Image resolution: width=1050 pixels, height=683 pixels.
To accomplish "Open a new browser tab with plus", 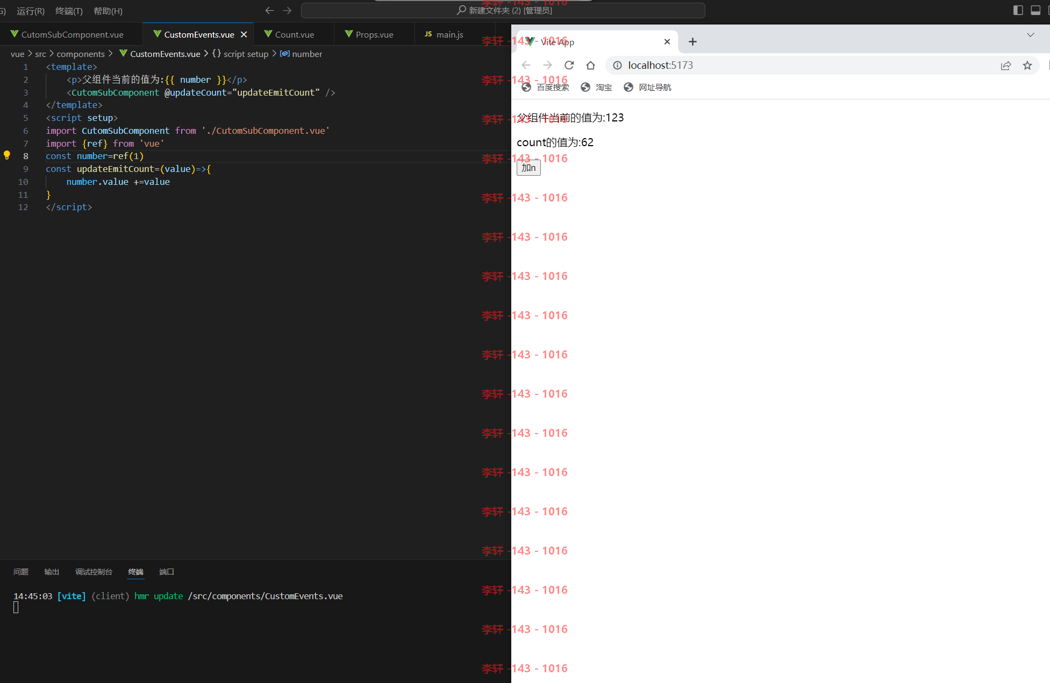I will click(692, 41).
